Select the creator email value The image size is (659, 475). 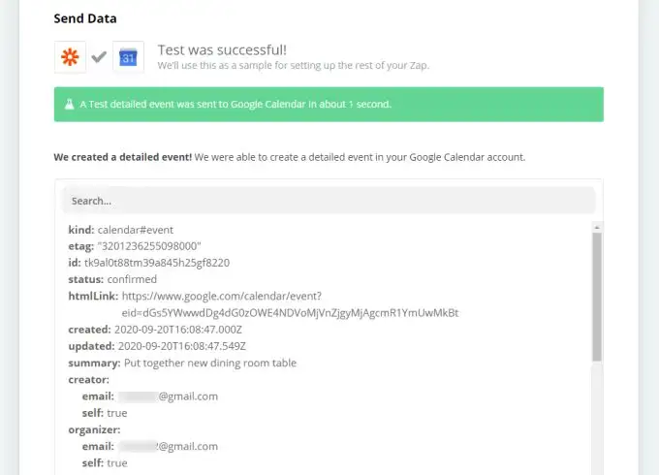tap(168, 396)
